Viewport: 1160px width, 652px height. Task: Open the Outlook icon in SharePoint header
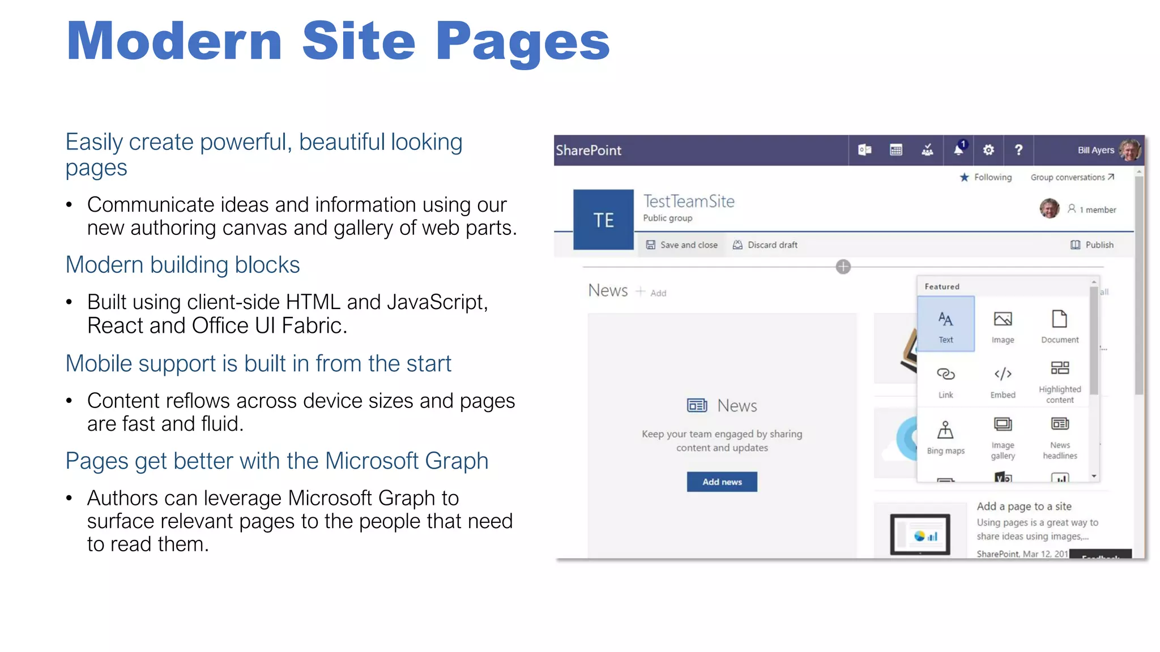(864, 150)
